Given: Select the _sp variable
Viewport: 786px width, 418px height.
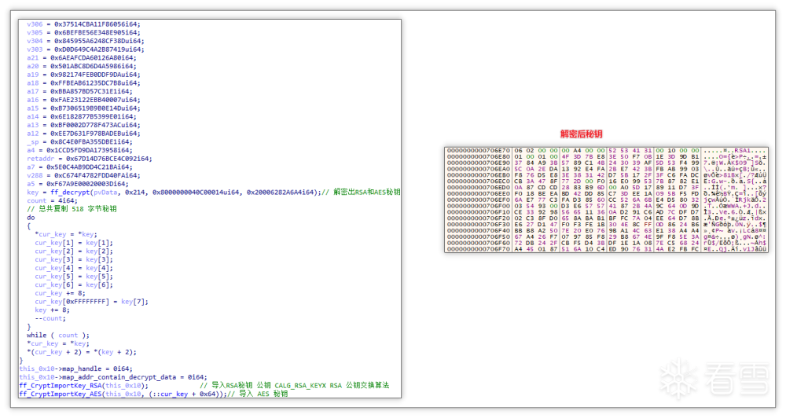Looking at the screenshot, I should tap(32, 142).
